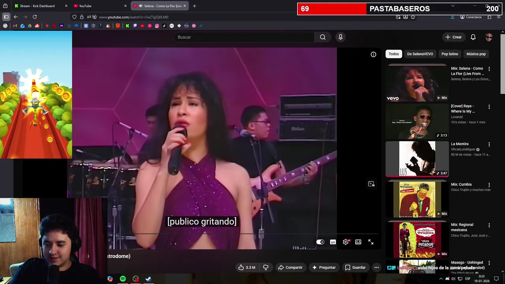This screenshot has height=284, width=505.
Task: Click the Conectarse sign-in button
Action: click(471, 17)
